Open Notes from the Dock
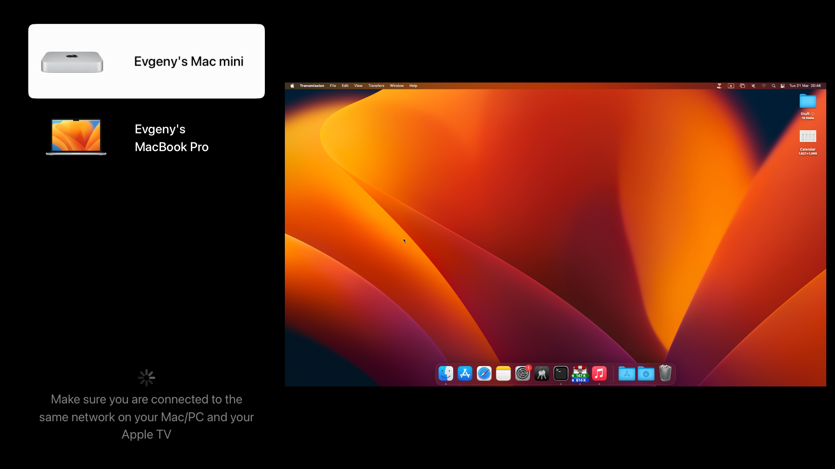835x469 pixels. pos(503,373)
